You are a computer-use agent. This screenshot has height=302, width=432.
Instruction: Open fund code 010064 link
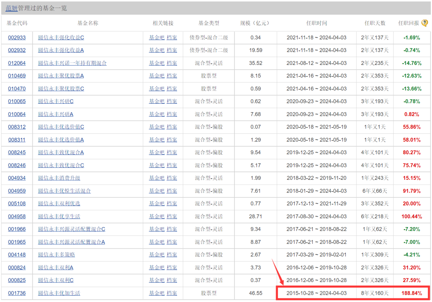point(17,114)
